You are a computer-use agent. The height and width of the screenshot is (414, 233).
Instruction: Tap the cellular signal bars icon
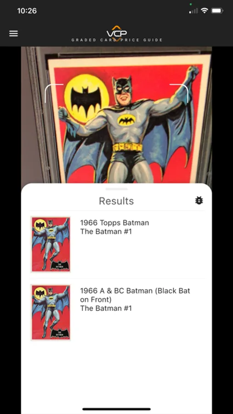pyautogui.click(x=193, y=11)
